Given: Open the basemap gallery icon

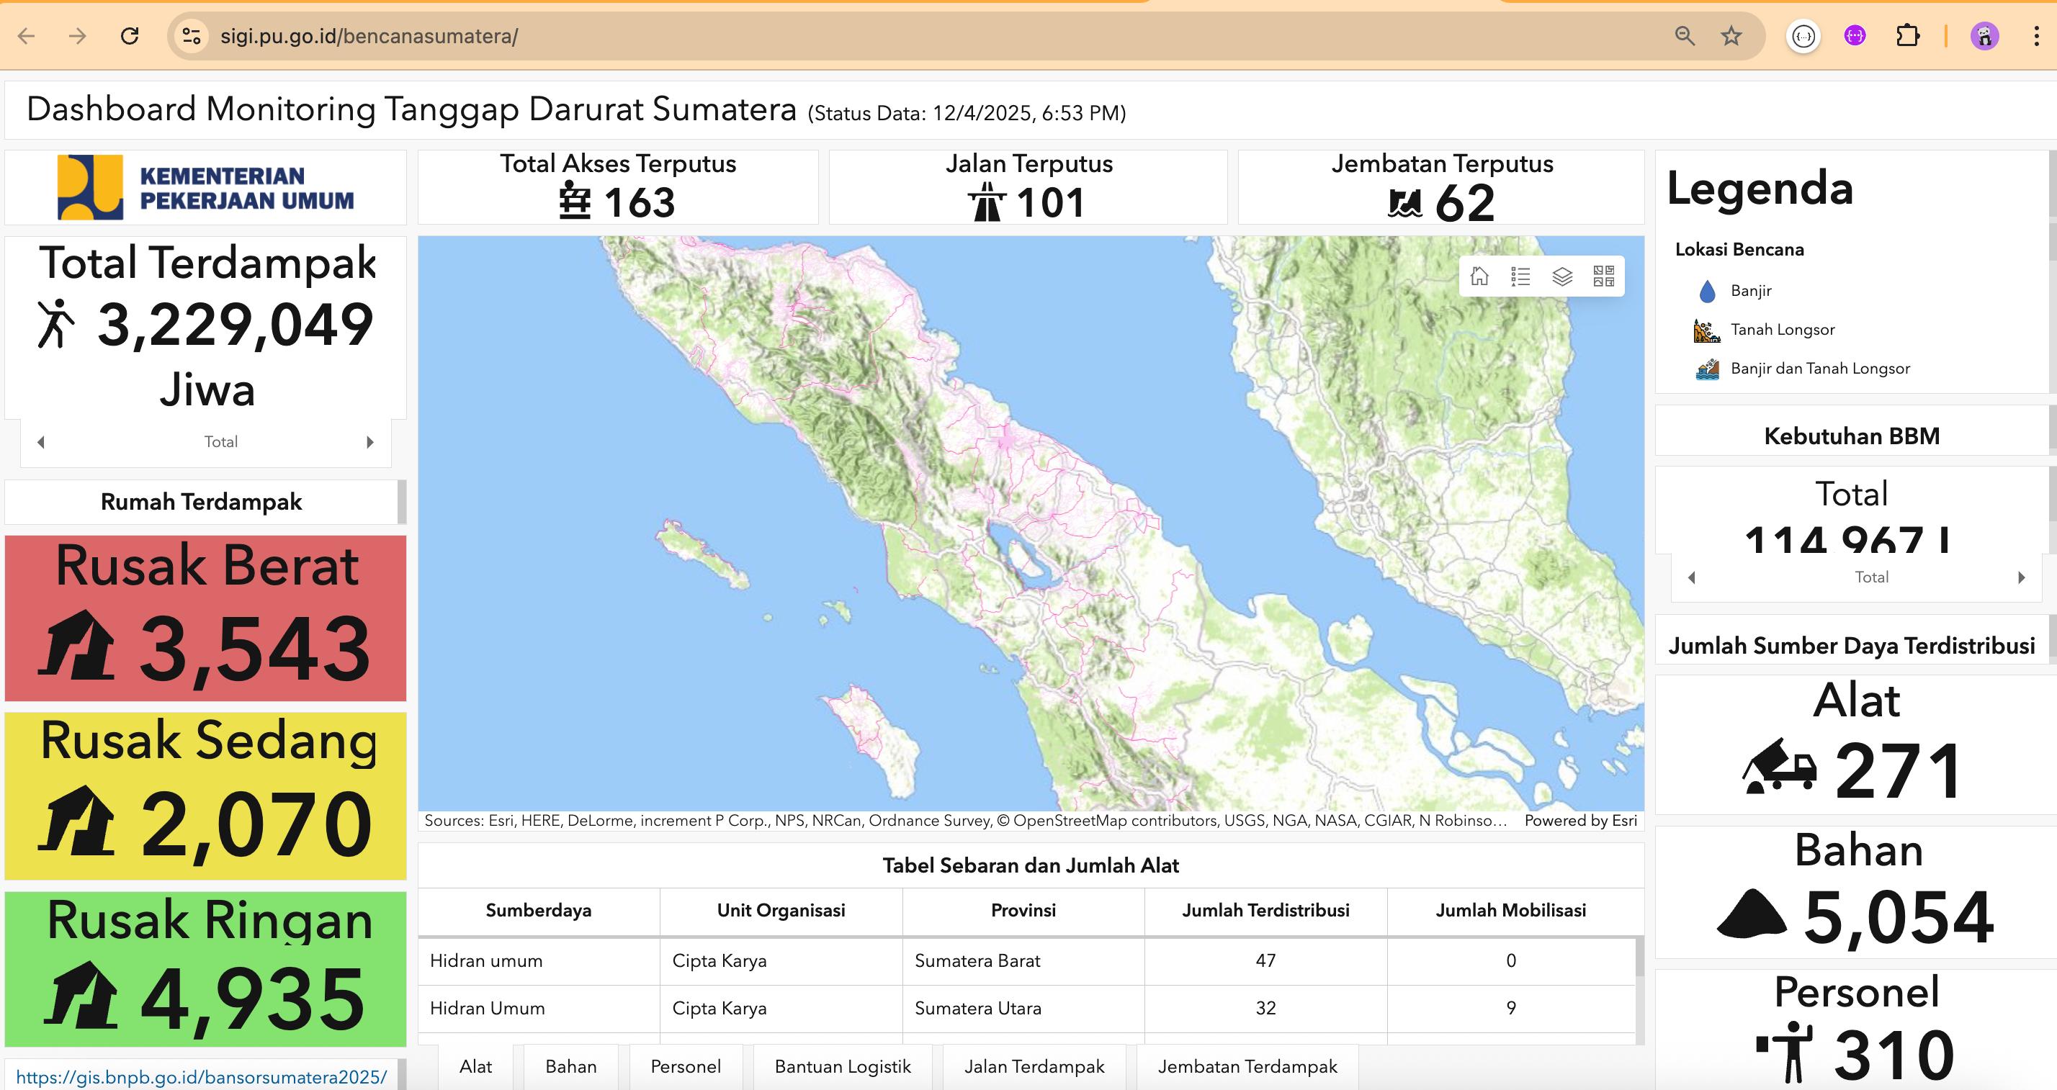Looking at the screenshot, I should [1603, 276].
